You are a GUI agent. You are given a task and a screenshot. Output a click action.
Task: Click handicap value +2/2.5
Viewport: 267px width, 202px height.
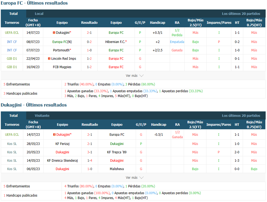pos(158,50)
